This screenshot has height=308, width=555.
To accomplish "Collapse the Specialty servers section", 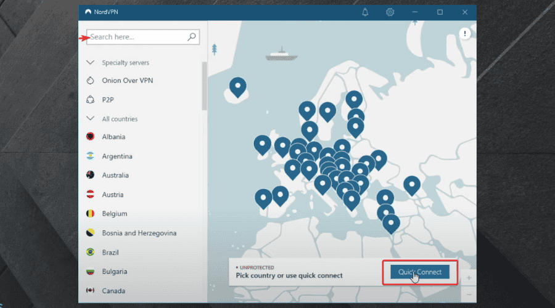I will click(x=90, y=63).
